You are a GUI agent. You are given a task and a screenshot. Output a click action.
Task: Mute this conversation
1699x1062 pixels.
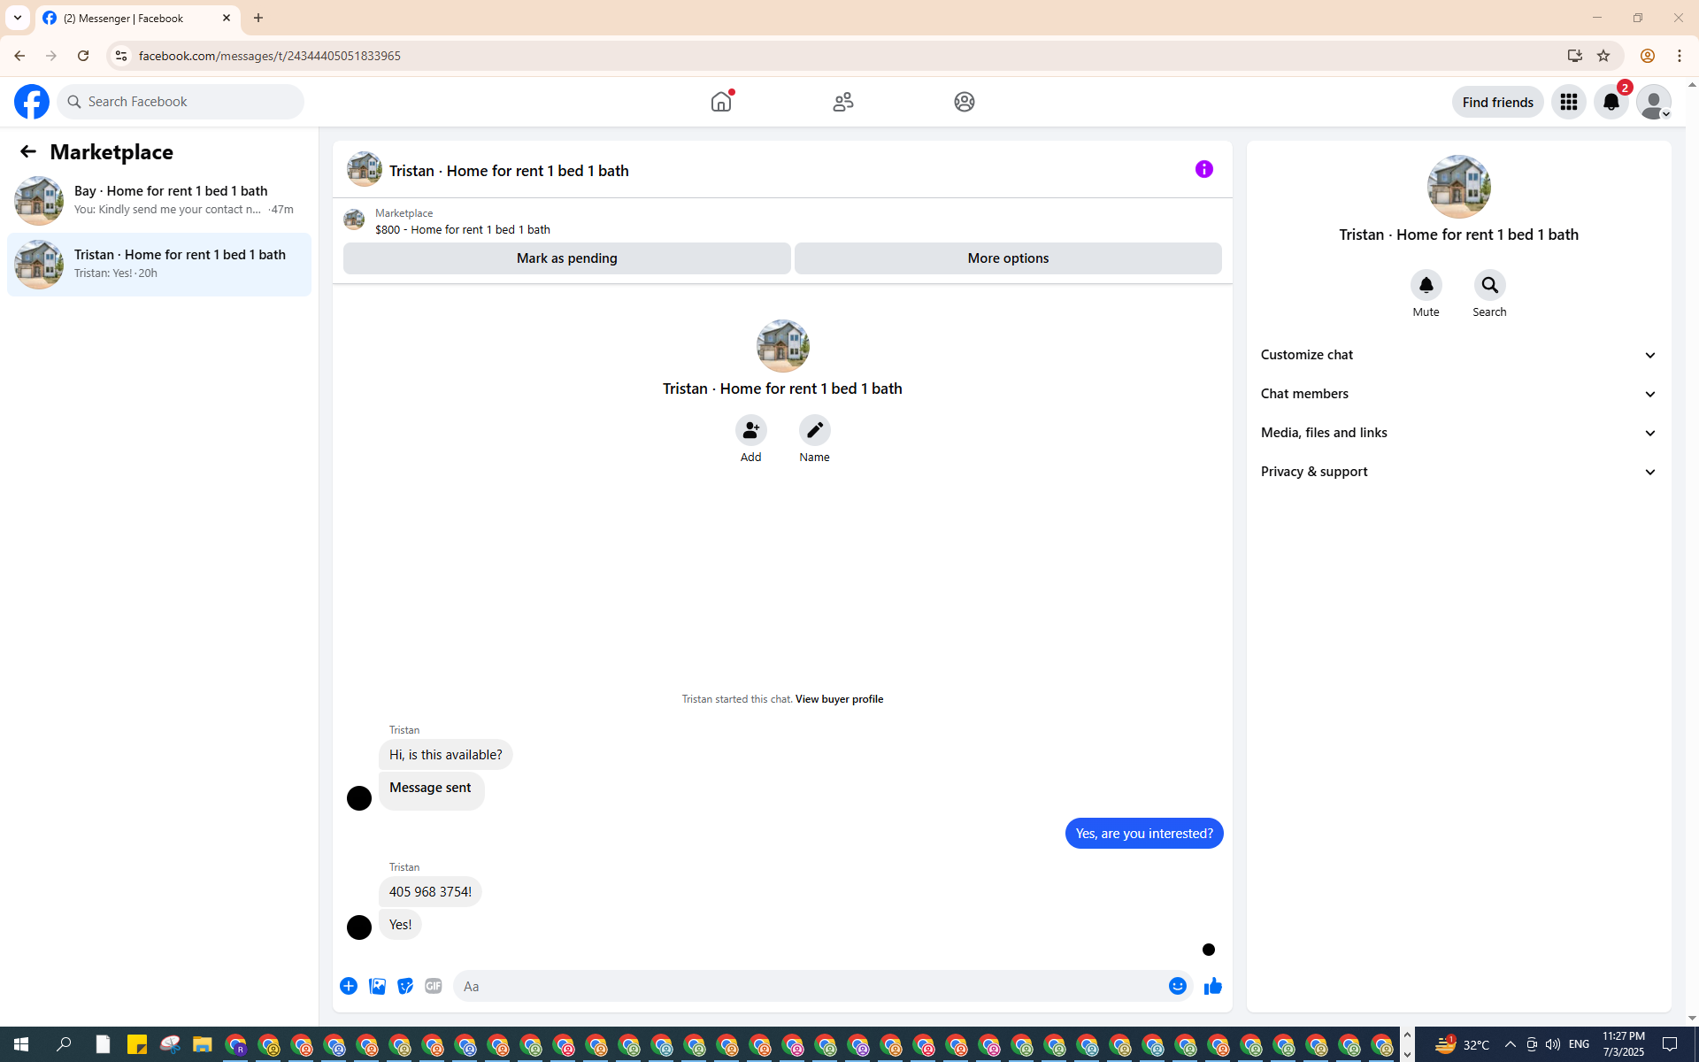(1426, 285)
